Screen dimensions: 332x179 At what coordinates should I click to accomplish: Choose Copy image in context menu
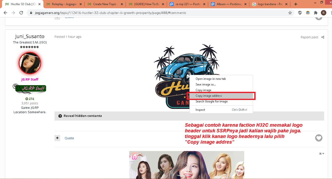coord(221,90)
